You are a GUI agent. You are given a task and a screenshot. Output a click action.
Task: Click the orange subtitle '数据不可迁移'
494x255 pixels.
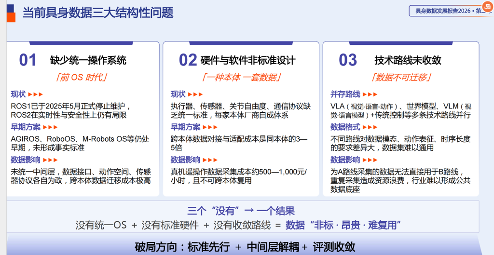click(x=401, y=77)
